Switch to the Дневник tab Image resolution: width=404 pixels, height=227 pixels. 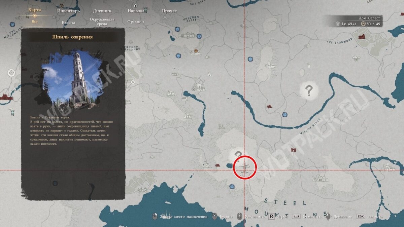[x=101, y=10]
